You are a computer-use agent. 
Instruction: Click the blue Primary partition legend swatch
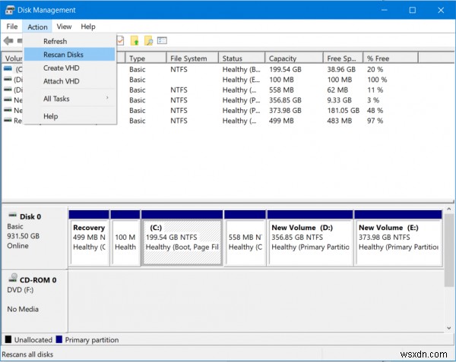pyautogui.click(x=59, y=340)
